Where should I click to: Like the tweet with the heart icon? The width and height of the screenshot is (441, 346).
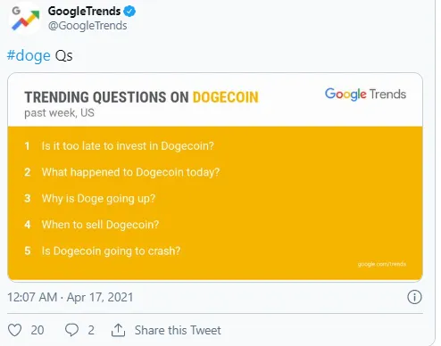pos(14,330)
